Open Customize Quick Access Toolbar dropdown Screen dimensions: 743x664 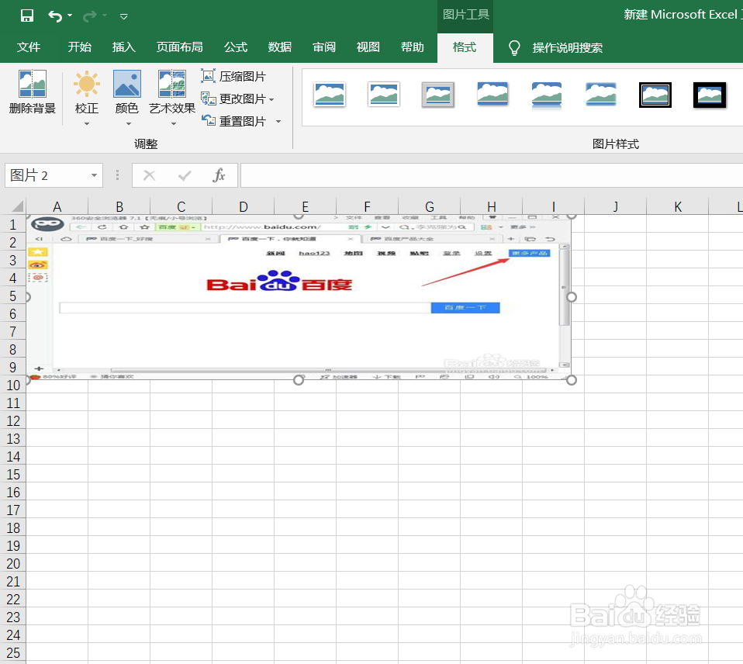coord(123,16)
